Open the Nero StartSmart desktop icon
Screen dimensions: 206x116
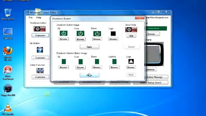8,73
